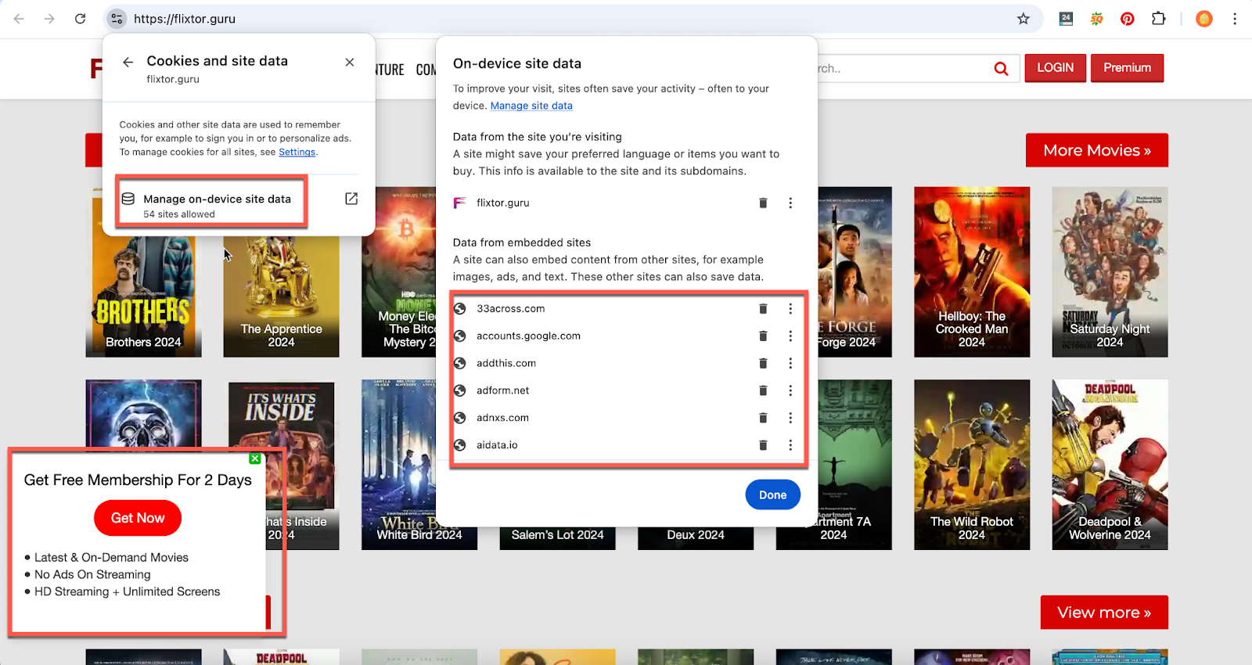Open the site information icon in address bar
This screenshot has width=1252, height=665.
(x=117, y=19)
